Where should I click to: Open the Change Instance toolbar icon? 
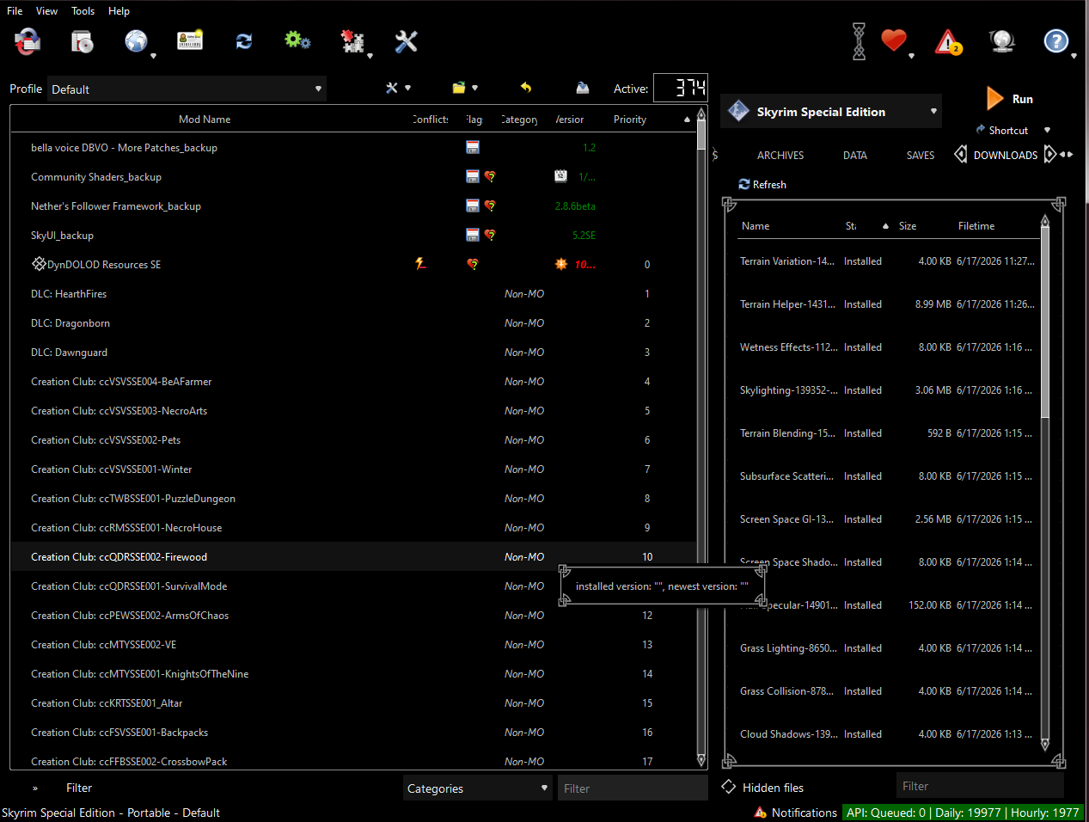coord(28,41)
